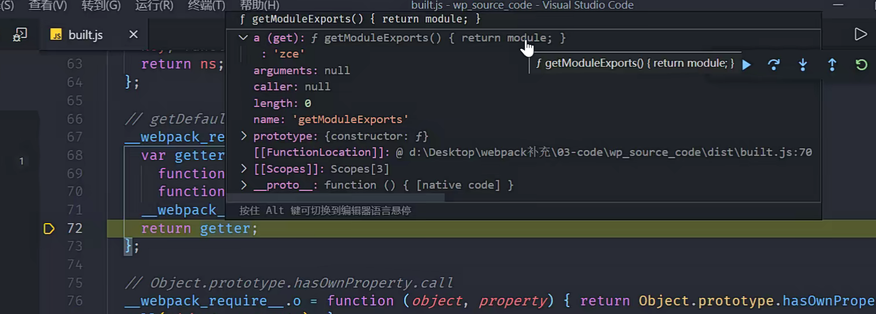This screenshot has height=314, width=876.
Task: Click the Step Out arrow icon
Action: 832,64
